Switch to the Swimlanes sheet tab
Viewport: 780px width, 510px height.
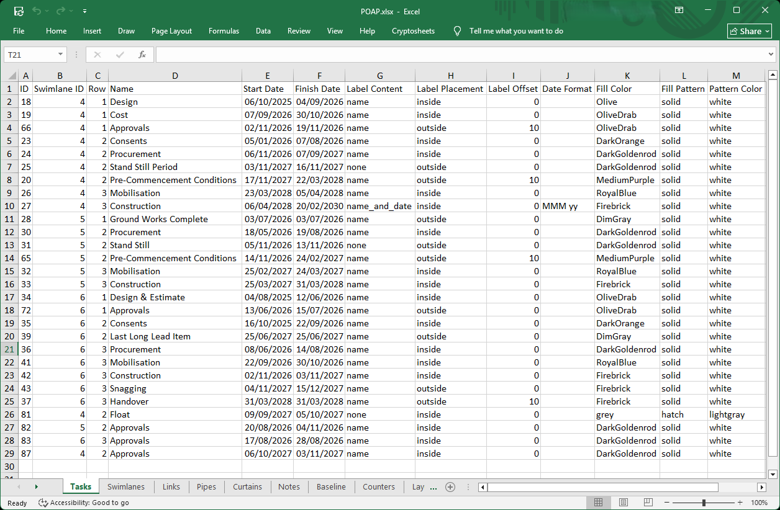[x=126, y=486]
